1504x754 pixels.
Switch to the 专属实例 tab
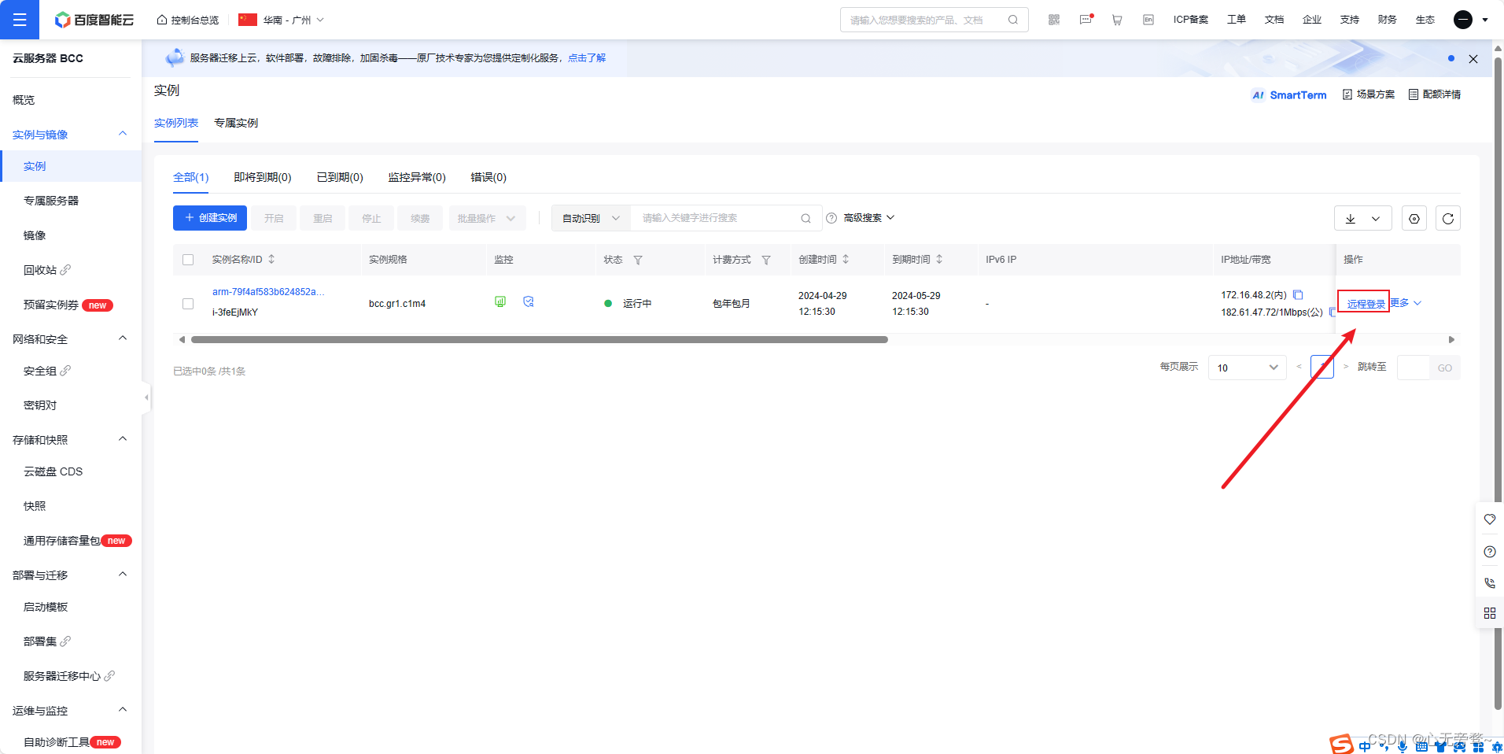236,123
